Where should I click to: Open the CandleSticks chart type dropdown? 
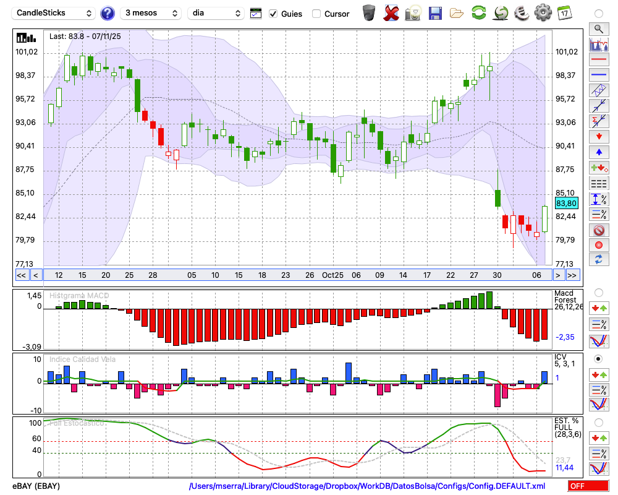[54, 13]
